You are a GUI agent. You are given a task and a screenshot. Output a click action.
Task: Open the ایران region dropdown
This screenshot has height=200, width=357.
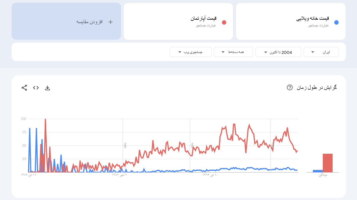[321, 52]
